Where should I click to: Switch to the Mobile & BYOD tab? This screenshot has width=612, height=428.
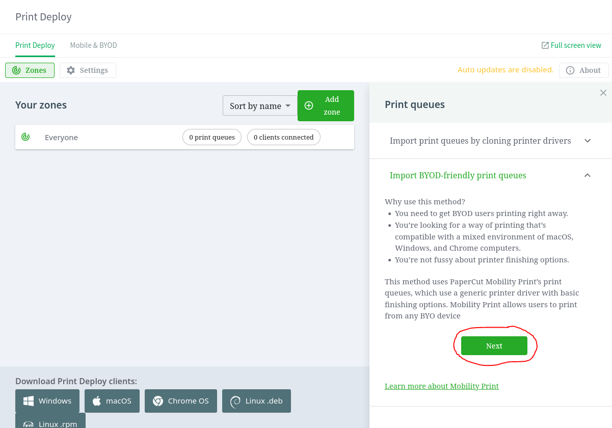(94, 45)
